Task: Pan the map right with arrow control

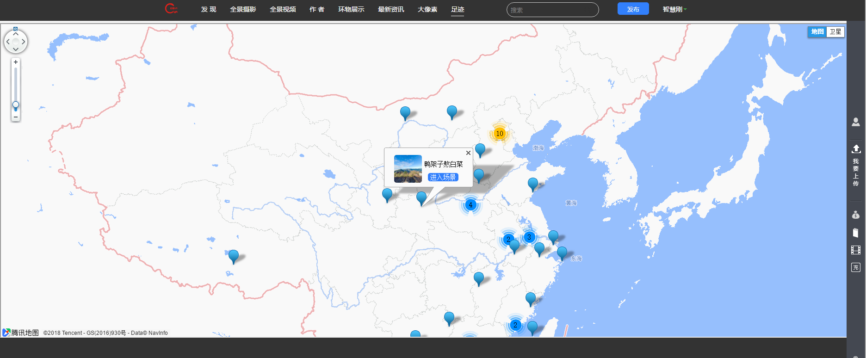Action: (x=24, y=42)
